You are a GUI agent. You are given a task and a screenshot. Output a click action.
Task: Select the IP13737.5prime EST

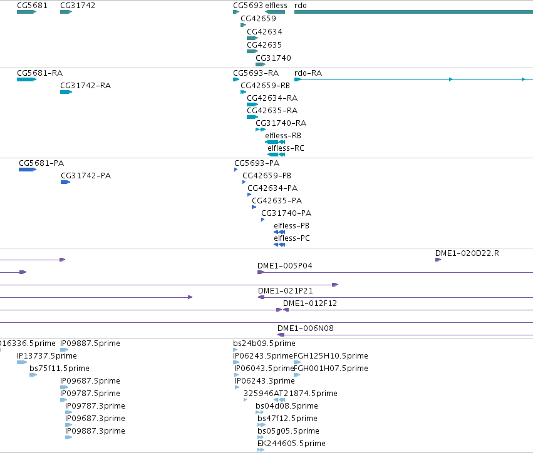click(22, 362)
